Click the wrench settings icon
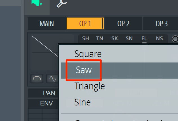Viewport: 178px width, 121px height. tap(62, 3)
